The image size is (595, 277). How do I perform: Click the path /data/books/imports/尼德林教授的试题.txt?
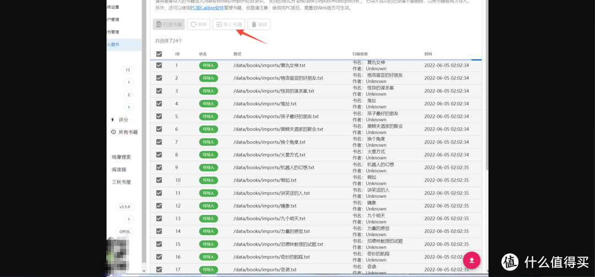tap(278, 245)
